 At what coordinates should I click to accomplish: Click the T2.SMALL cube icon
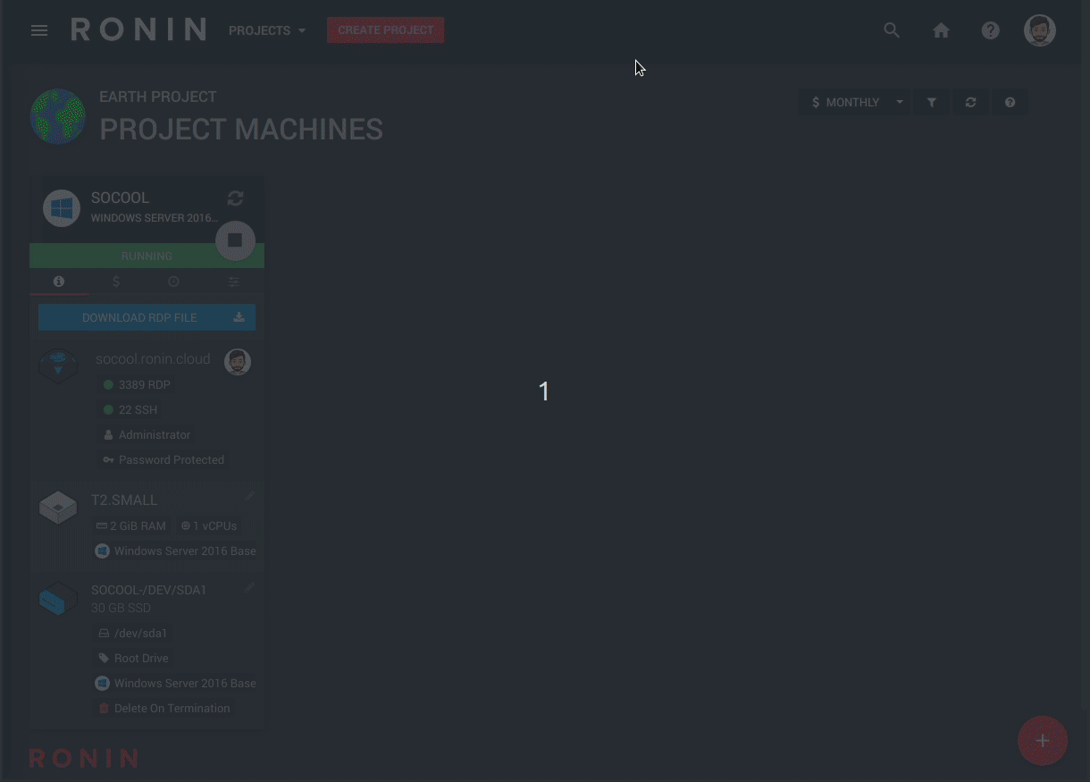[x=58, y=508]
